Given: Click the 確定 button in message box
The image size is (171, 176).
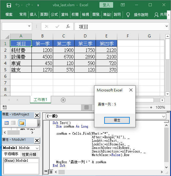Looking at the screenshot, I should (x=117, y=120).
